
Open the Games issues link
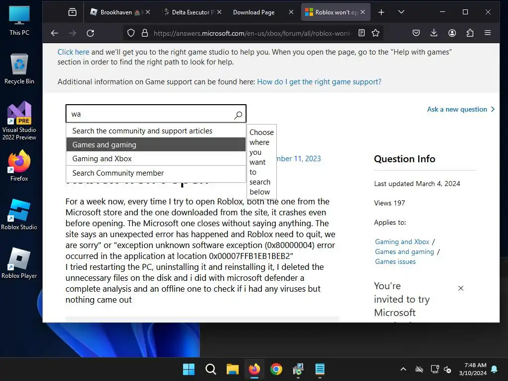coord(395,262)
